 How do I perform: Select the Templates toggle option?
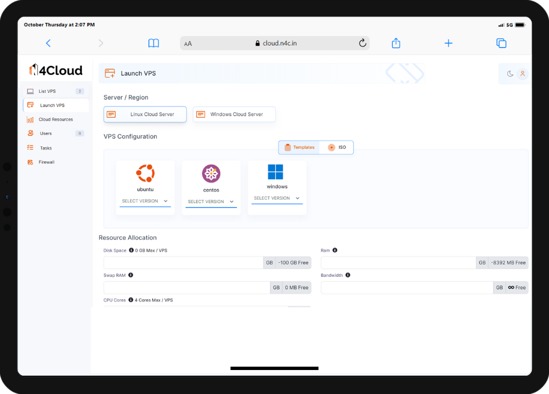point(299,147)
